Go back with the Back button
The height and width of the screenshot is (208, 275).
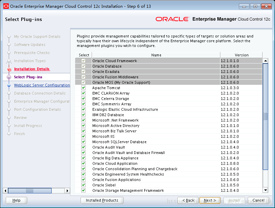(188, 200)
